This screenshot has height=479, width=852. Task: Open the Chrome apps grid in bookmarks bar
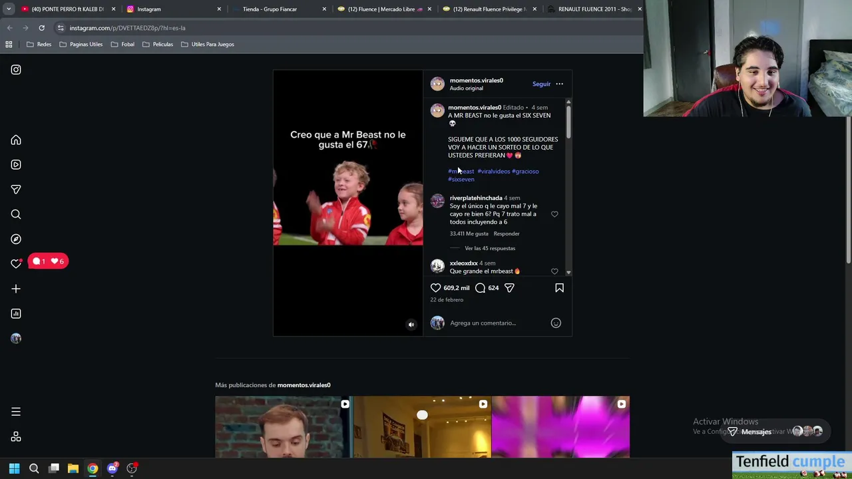pyautogui.click(x=9, y=45)
